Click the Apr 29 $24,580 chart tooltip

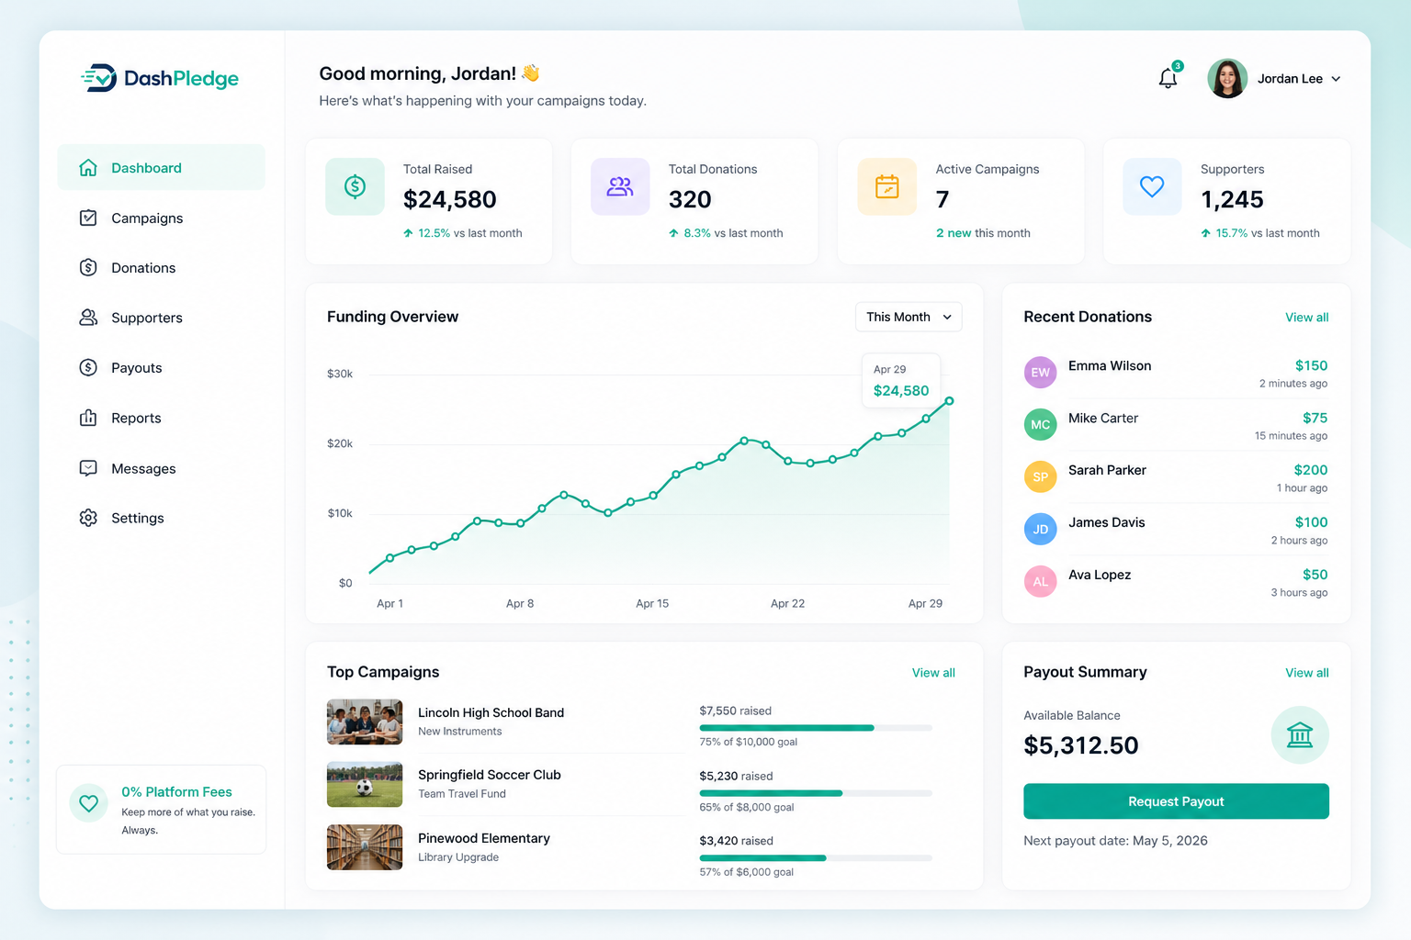(x=900, y=380)
